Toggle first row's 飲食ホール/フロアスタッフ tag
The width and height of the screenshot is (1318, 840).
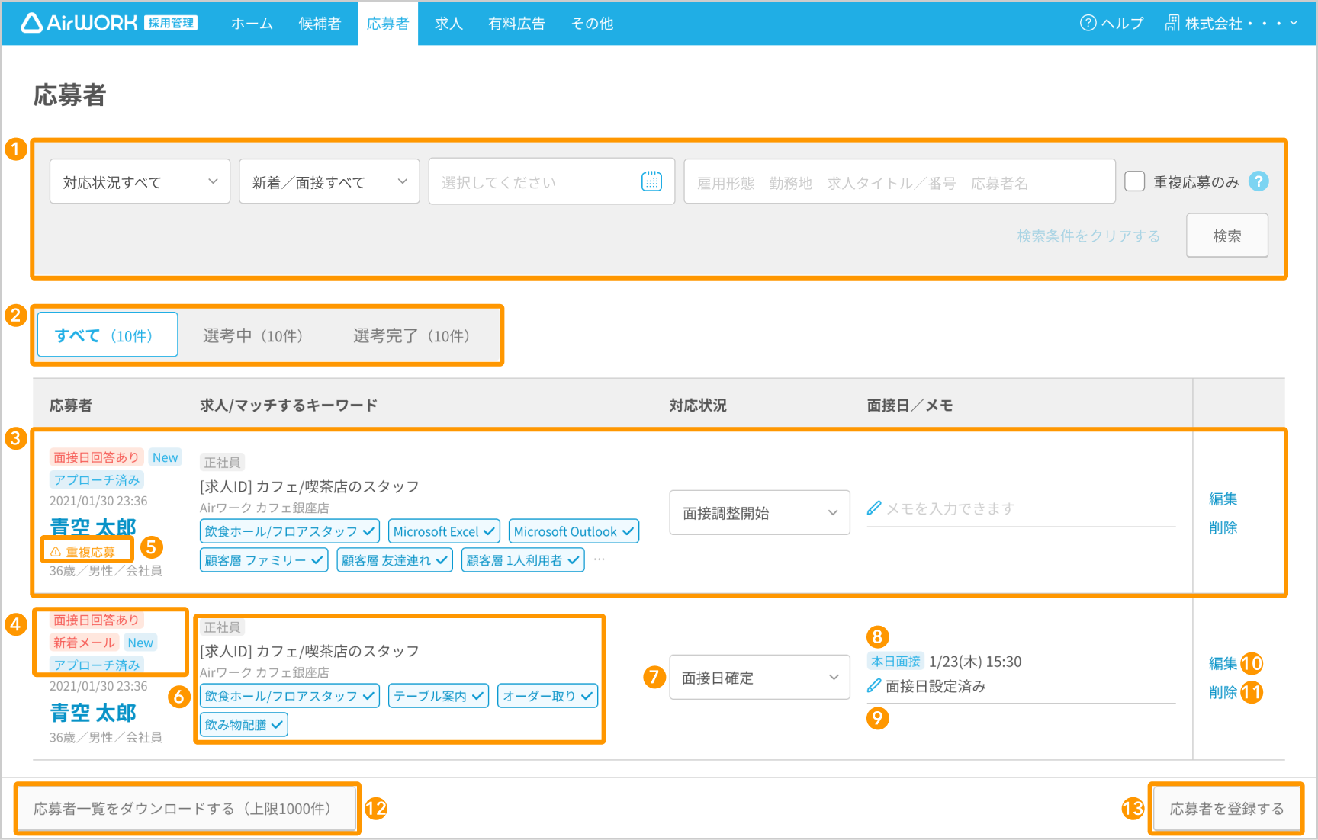click(x=290, y=531)
